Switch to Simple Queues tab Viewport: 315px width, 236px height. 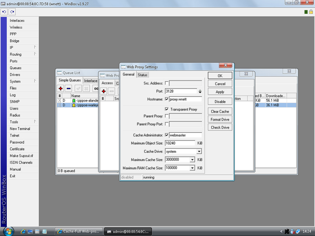click(70, 80)
